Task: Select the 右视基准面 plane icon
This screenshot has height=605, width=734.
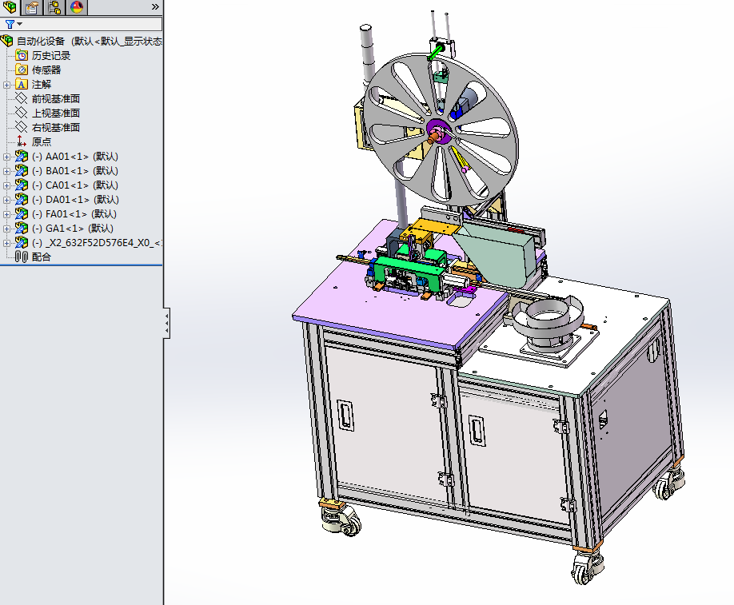Action: (x=22, y=127)
